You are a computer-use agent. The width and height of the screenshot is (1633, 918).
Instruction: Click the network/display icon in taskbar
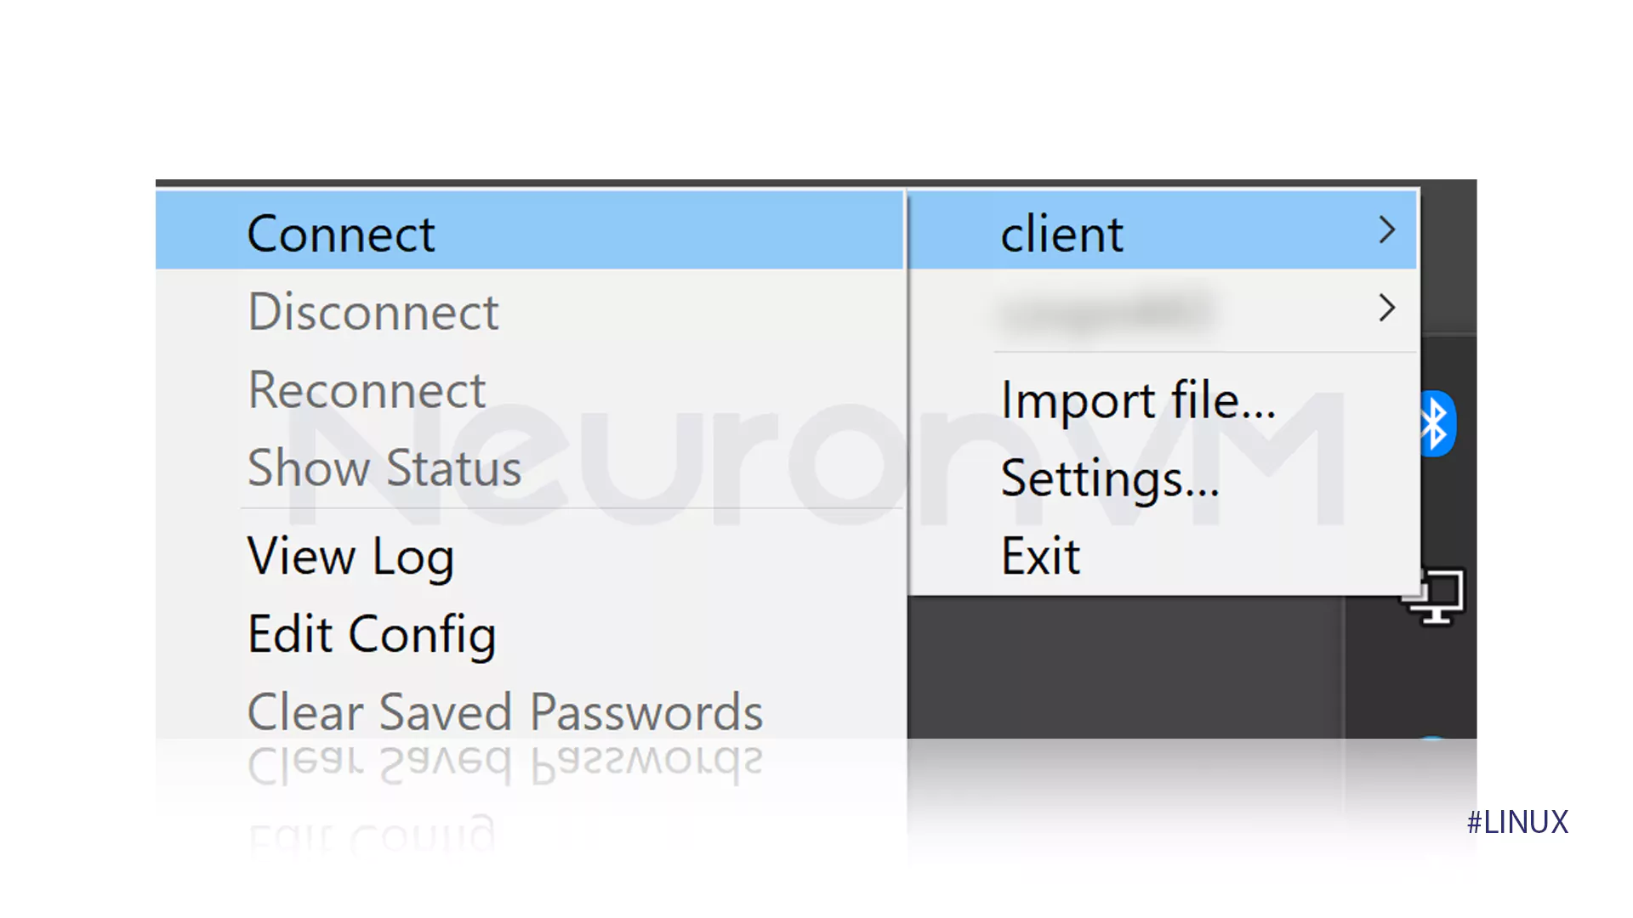point(1442,594)
